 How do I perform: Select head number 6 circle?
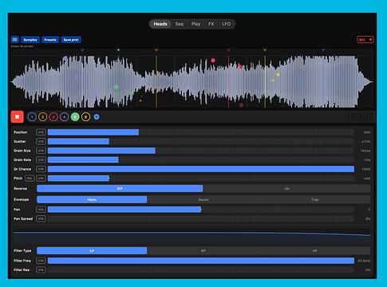pyautogui.click(x=85, y=117)
